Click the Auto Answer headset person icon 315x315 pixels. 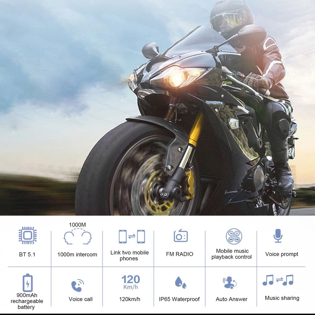pyautogui.click(x=230, y=283)
